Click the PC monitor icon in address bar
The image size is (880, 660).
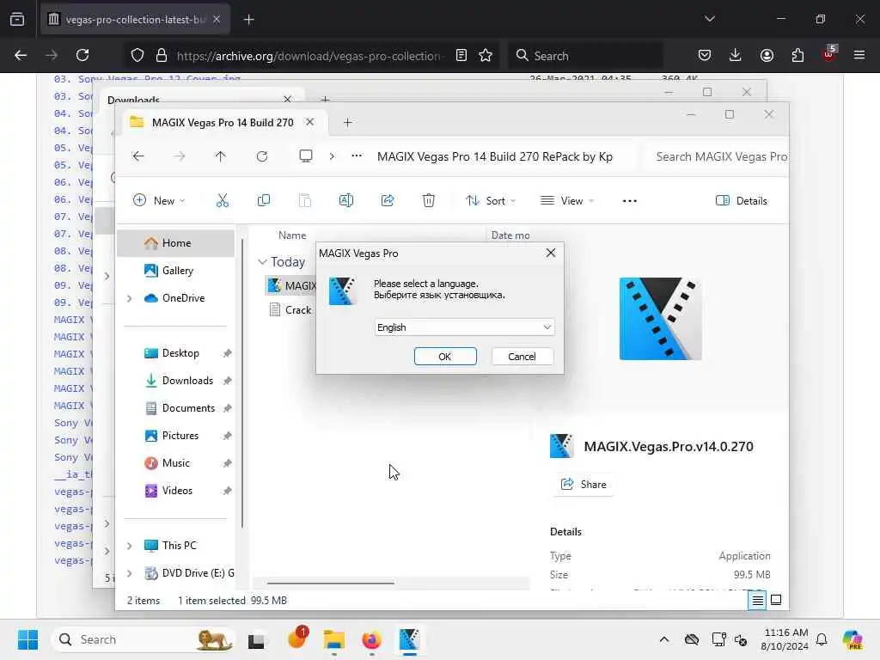click(x=305, y=156)
